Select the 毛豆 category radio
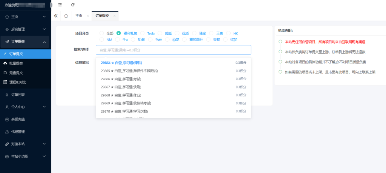Image resolution: width=386 pixels, height=173 pixels. point(150,39)
